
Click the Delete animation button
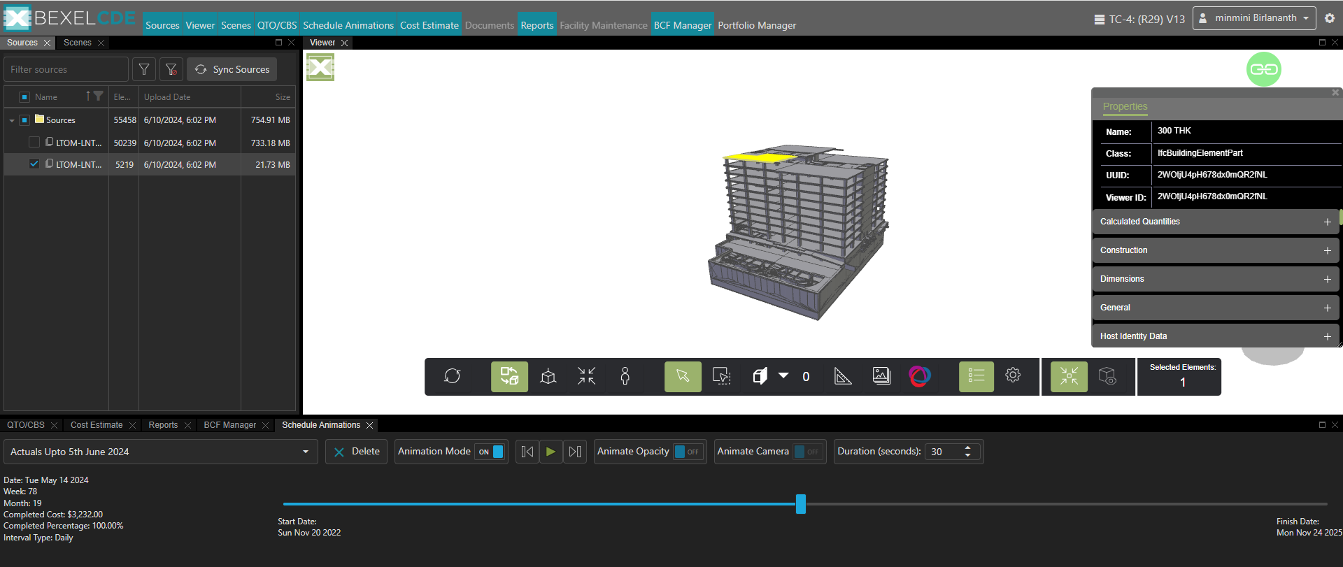[x=356, y=452]
